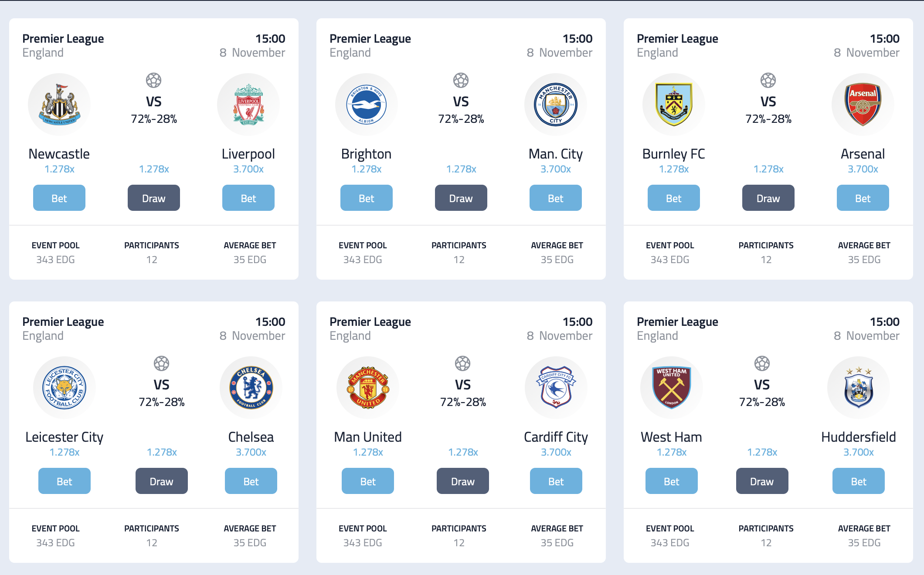
Task: Bet on Huddersfield to win
Action: 859,481
